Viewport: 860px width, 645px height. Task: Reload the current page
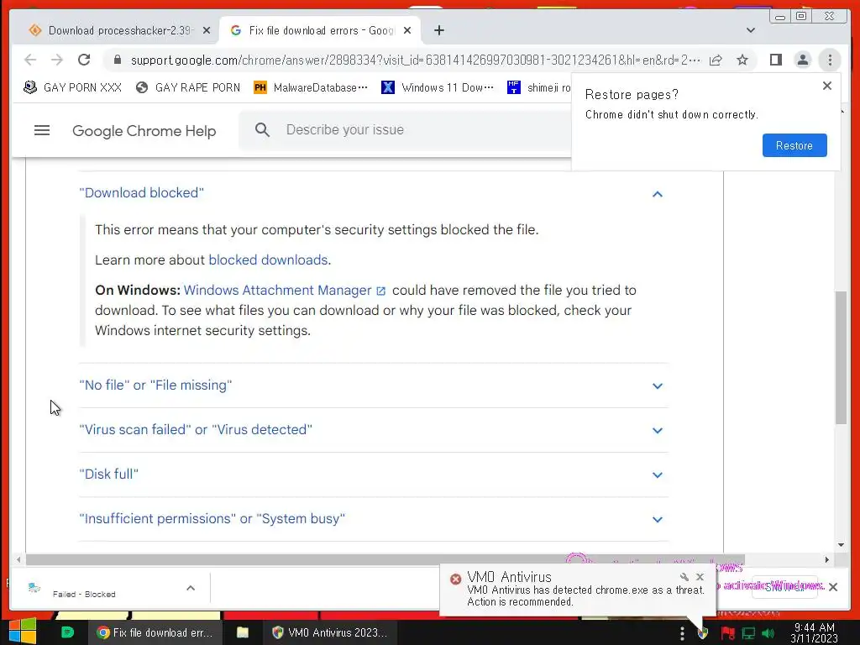(84, 60)
